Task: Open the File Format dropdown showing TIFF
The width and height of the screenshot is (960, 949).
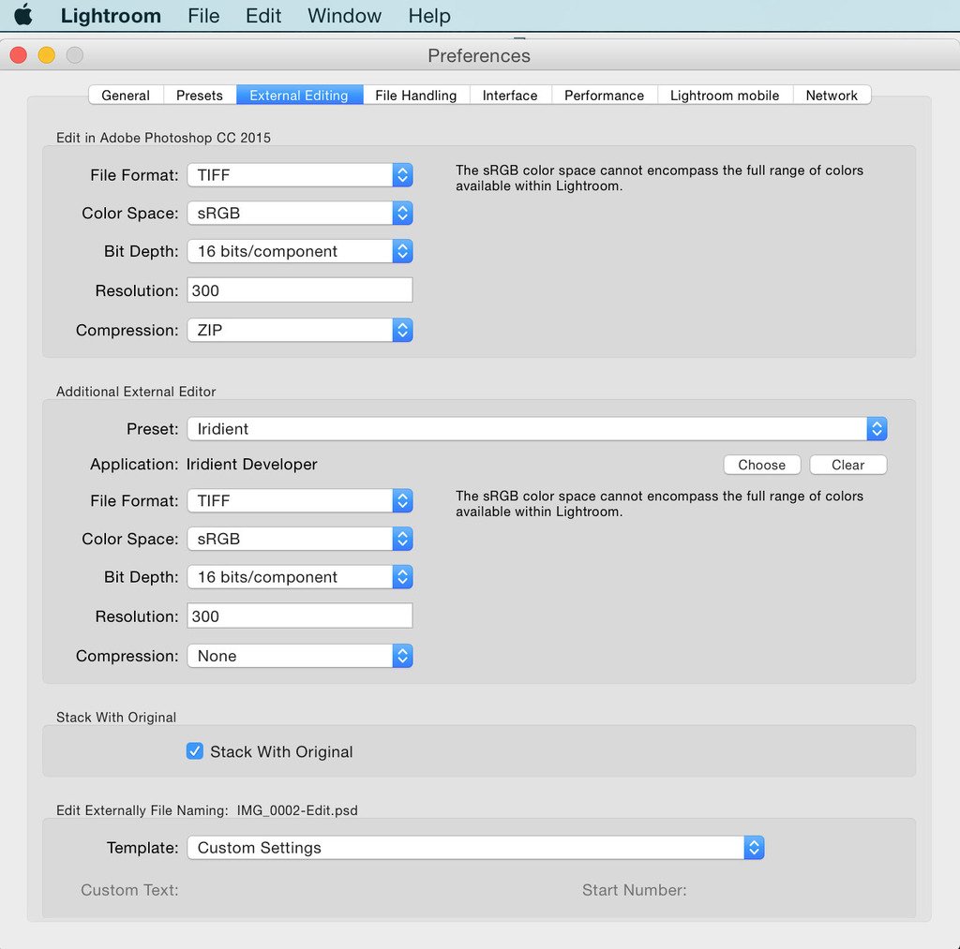Action: 403,174
